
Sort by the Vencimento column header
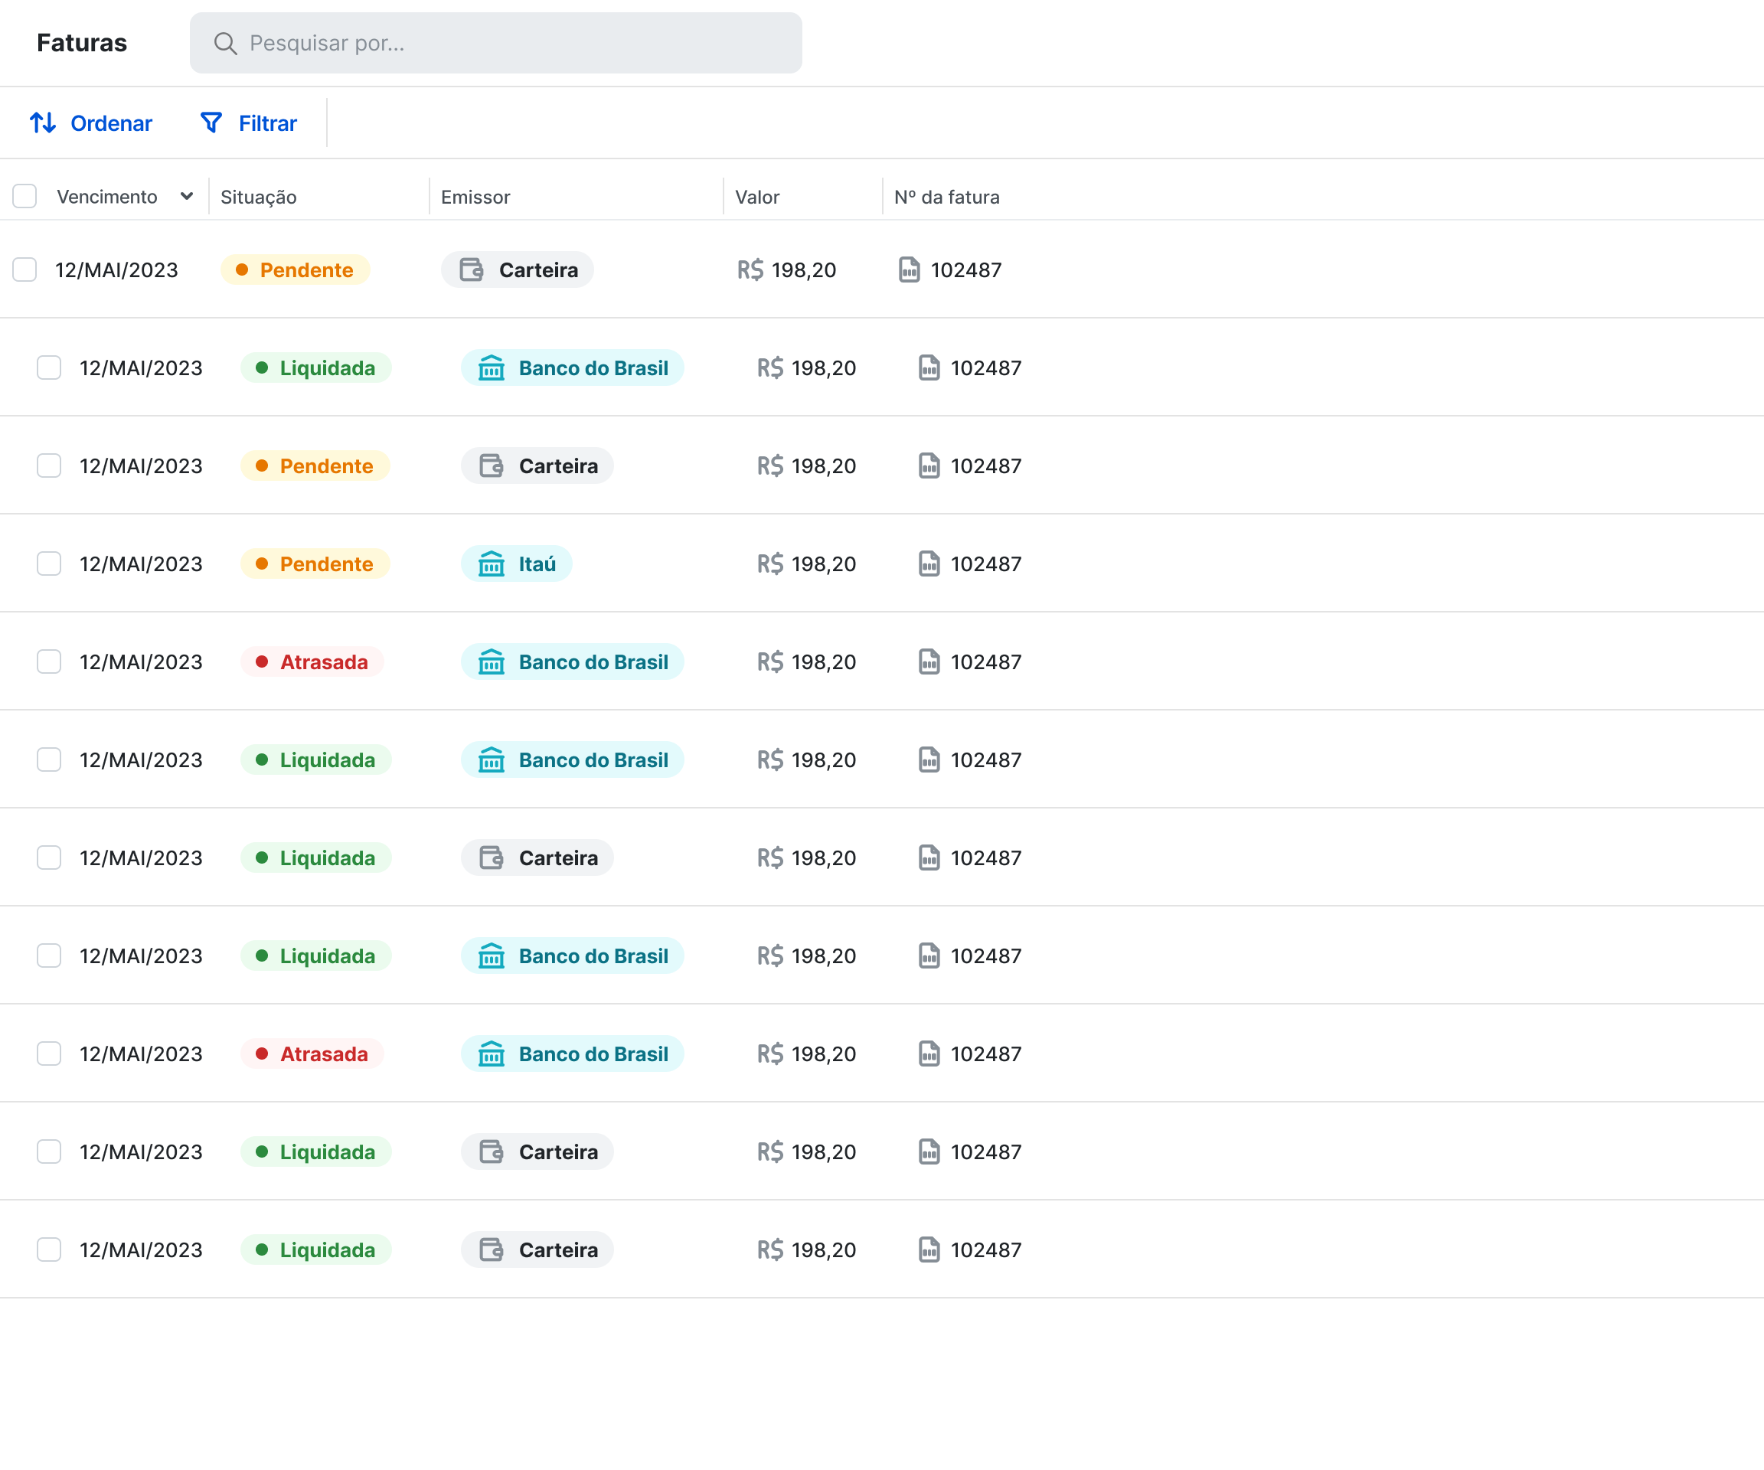(106, 197)
